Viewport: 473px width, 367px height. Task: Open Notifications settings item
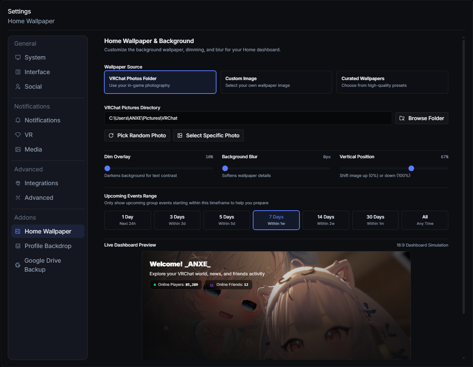[x=48, y=120]
